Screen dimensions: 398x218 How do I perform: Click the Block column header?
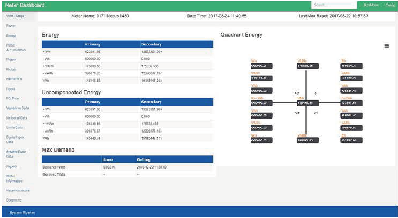click(108, 160)
